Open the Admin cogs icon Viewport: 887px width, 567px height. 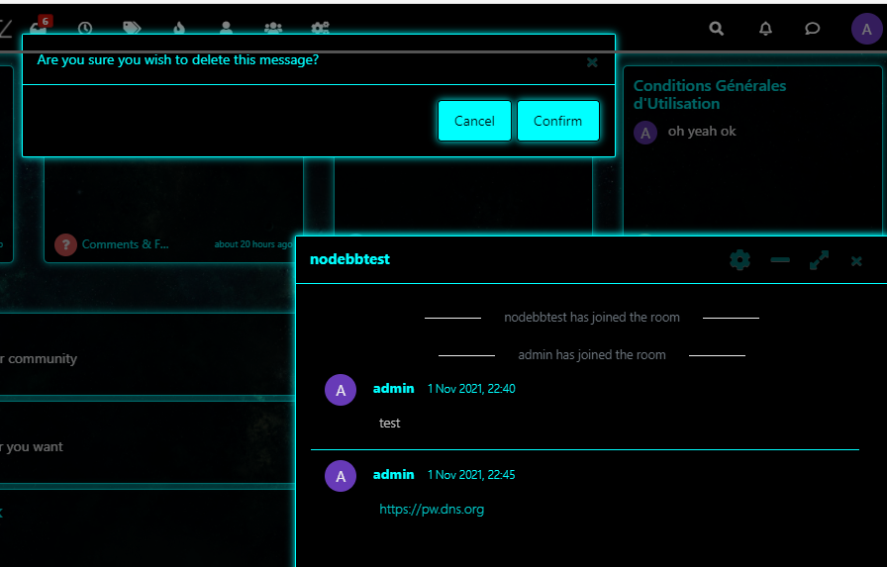321,29
